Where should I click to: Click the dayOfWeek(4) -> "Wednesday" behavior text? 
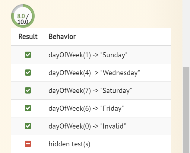94,73
